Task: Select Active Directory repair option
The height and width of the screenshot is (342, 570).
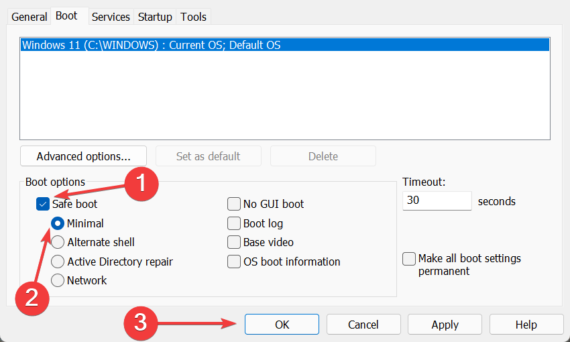Action: click(x=58, y=262)
